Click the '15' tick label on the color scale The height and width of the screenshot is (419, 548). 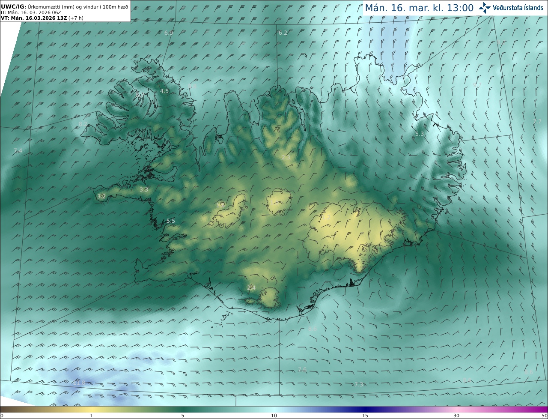(365, 416)
